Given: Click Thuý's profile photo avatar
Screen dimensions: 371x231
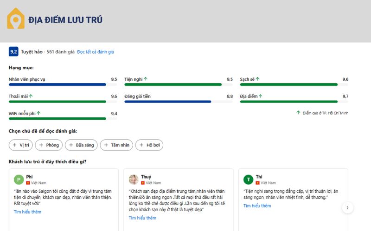Looking at the screenshot, I should (134, 180).
